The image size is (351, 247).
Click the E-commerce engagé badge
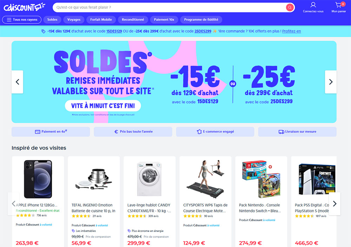215,132
